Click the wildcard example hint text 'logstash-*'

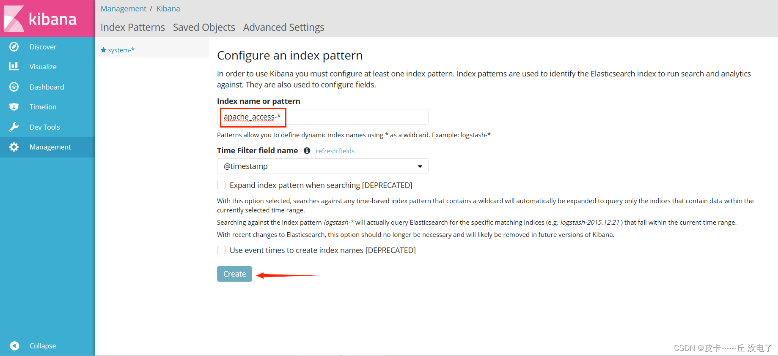click(476, 135)
